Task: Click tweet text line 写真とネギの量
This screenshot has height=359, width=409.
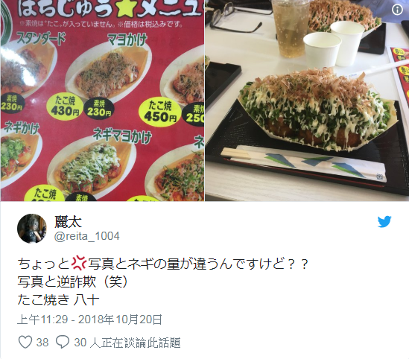Action: [163, 264]
